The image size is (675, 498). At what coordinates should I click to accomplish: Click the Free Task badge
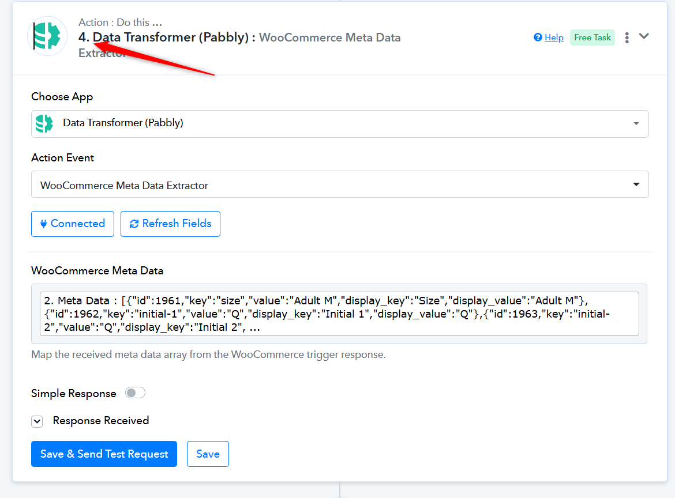pos(592,37)
